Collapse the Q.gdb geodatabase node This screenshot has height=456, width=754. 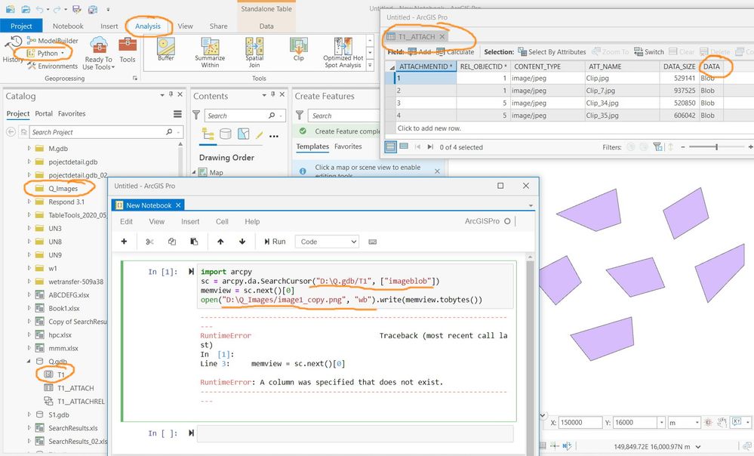29,361
